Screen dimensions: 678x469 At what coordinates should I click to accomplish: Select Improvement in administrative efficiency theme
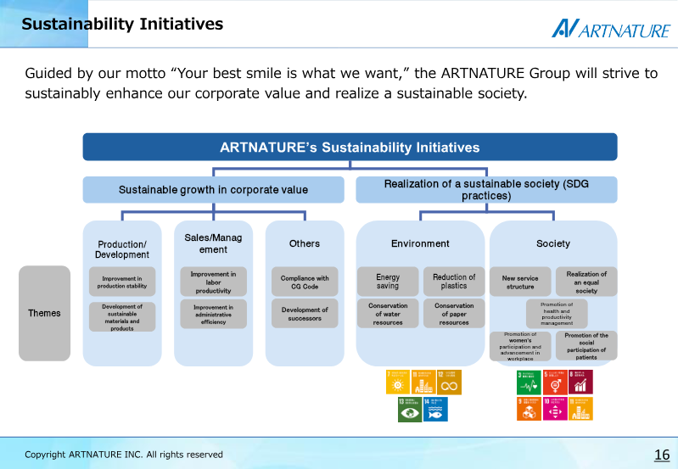pos(213,314)
